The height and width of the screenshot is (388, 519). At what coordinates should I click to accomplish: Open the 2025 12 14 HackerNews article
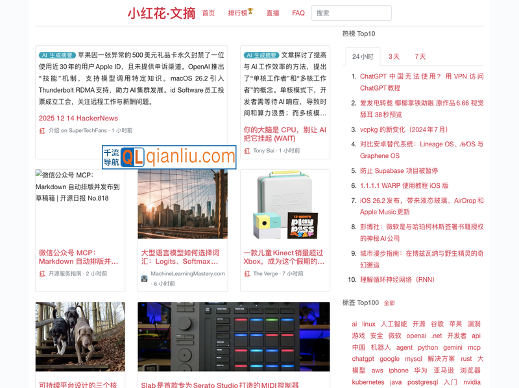tap(78, 118)
